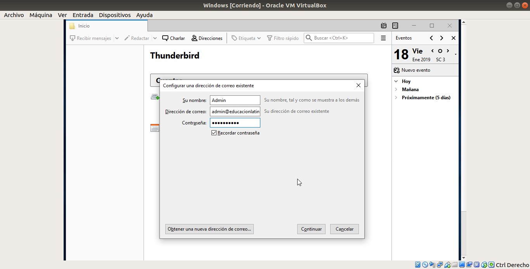Click the Dirección de correo field
The width and height of the screenshot is (530, 269).
pos(235,111)
